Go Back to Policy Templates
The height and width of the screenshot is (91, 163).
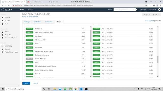[30, 17]
